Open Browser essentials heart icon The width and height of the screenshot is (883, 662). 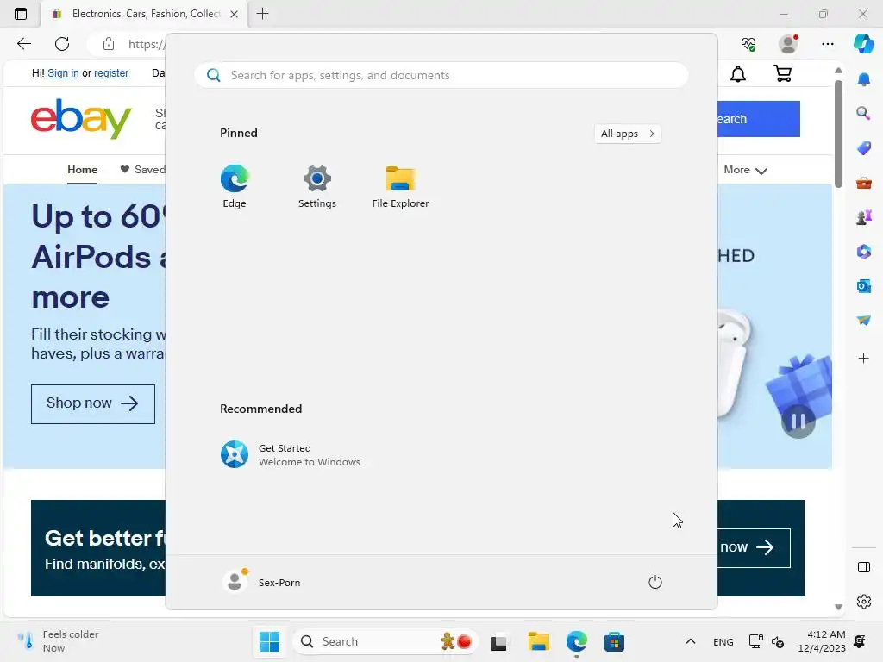tap(748, 44)
